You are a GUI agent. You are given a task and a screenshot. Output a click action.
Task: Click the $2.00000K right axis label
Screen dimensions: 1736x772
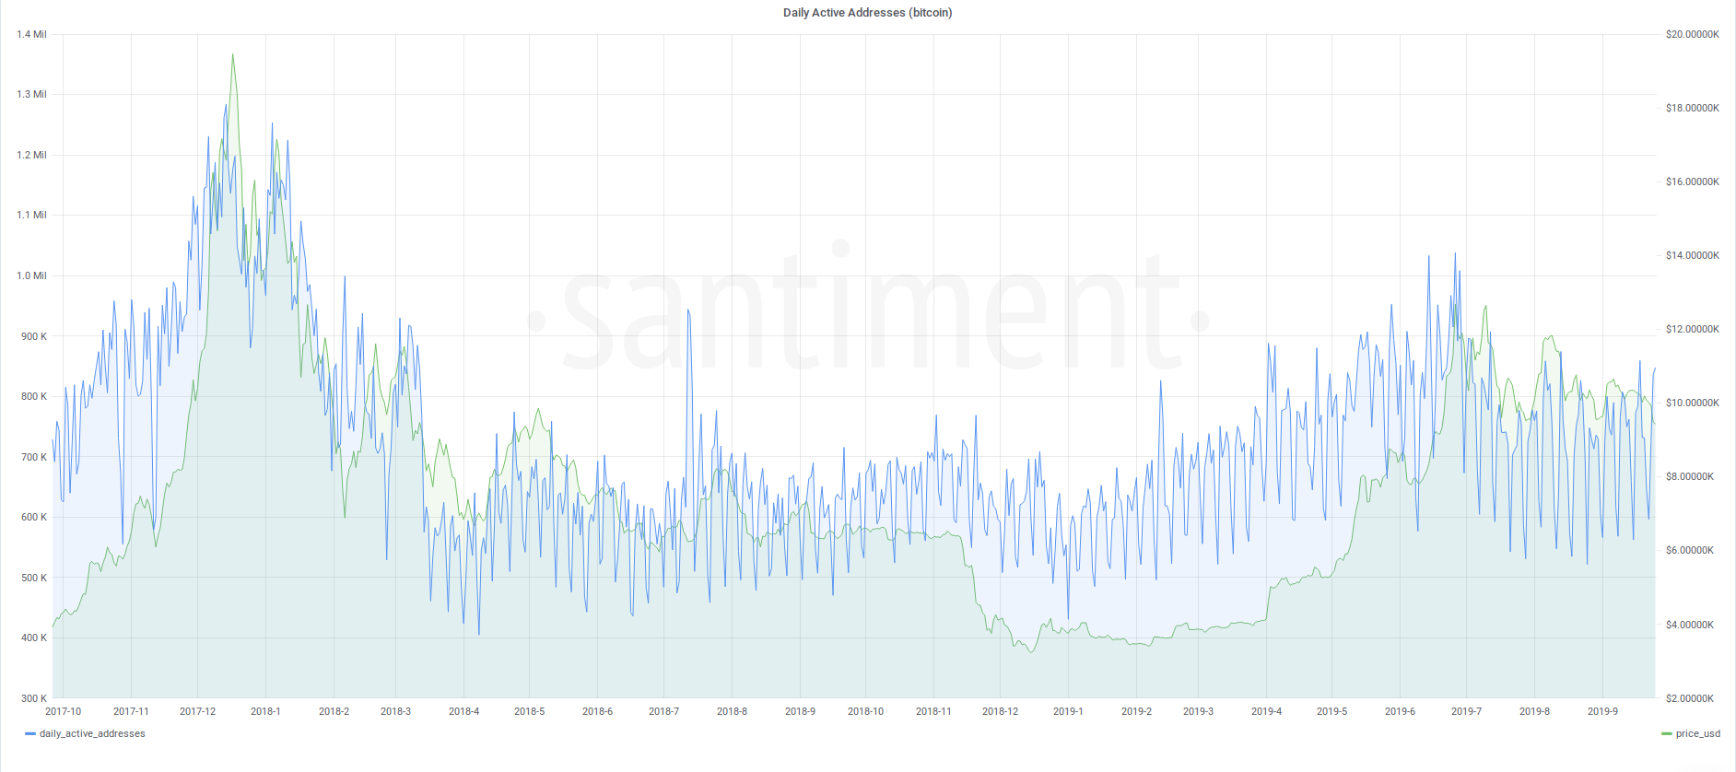1690,698
